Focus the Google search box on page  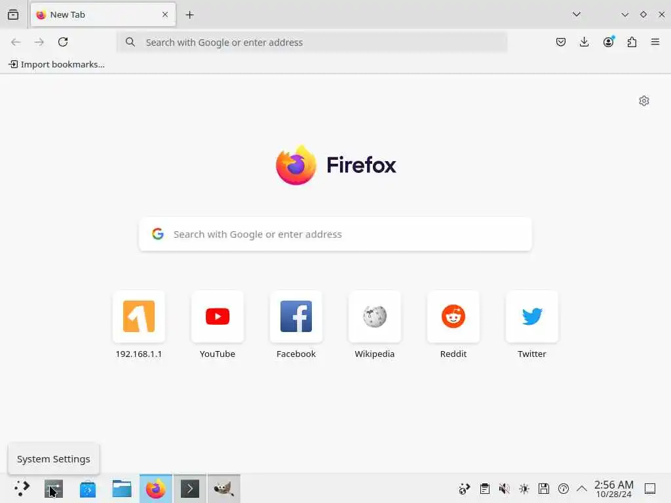click(335, 234)
